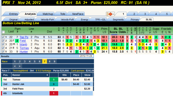Open the Top Po horse link
The width and height of the screenshot is (173, 96).
click(x=24, y=37)
